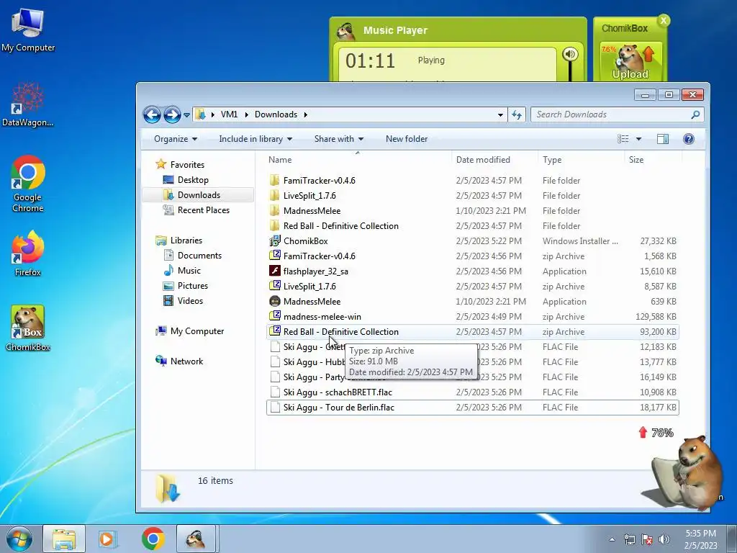Select the ChomikBox installer file icon
This screenshot has width=737, height=553.
click(274, 240)
